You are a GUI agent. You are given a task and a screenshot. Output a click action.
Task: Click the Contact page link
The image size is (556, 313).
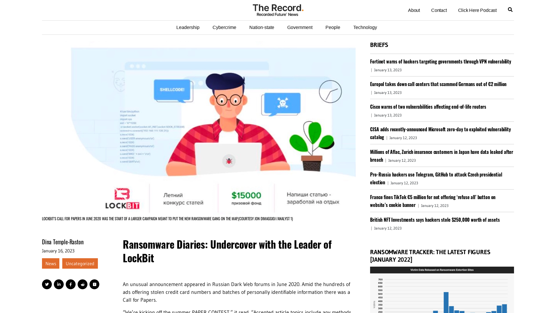click(439, 10)
